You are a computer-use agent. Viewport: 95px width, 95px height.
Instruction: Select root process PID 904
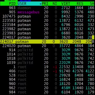(x=47, y=79)
